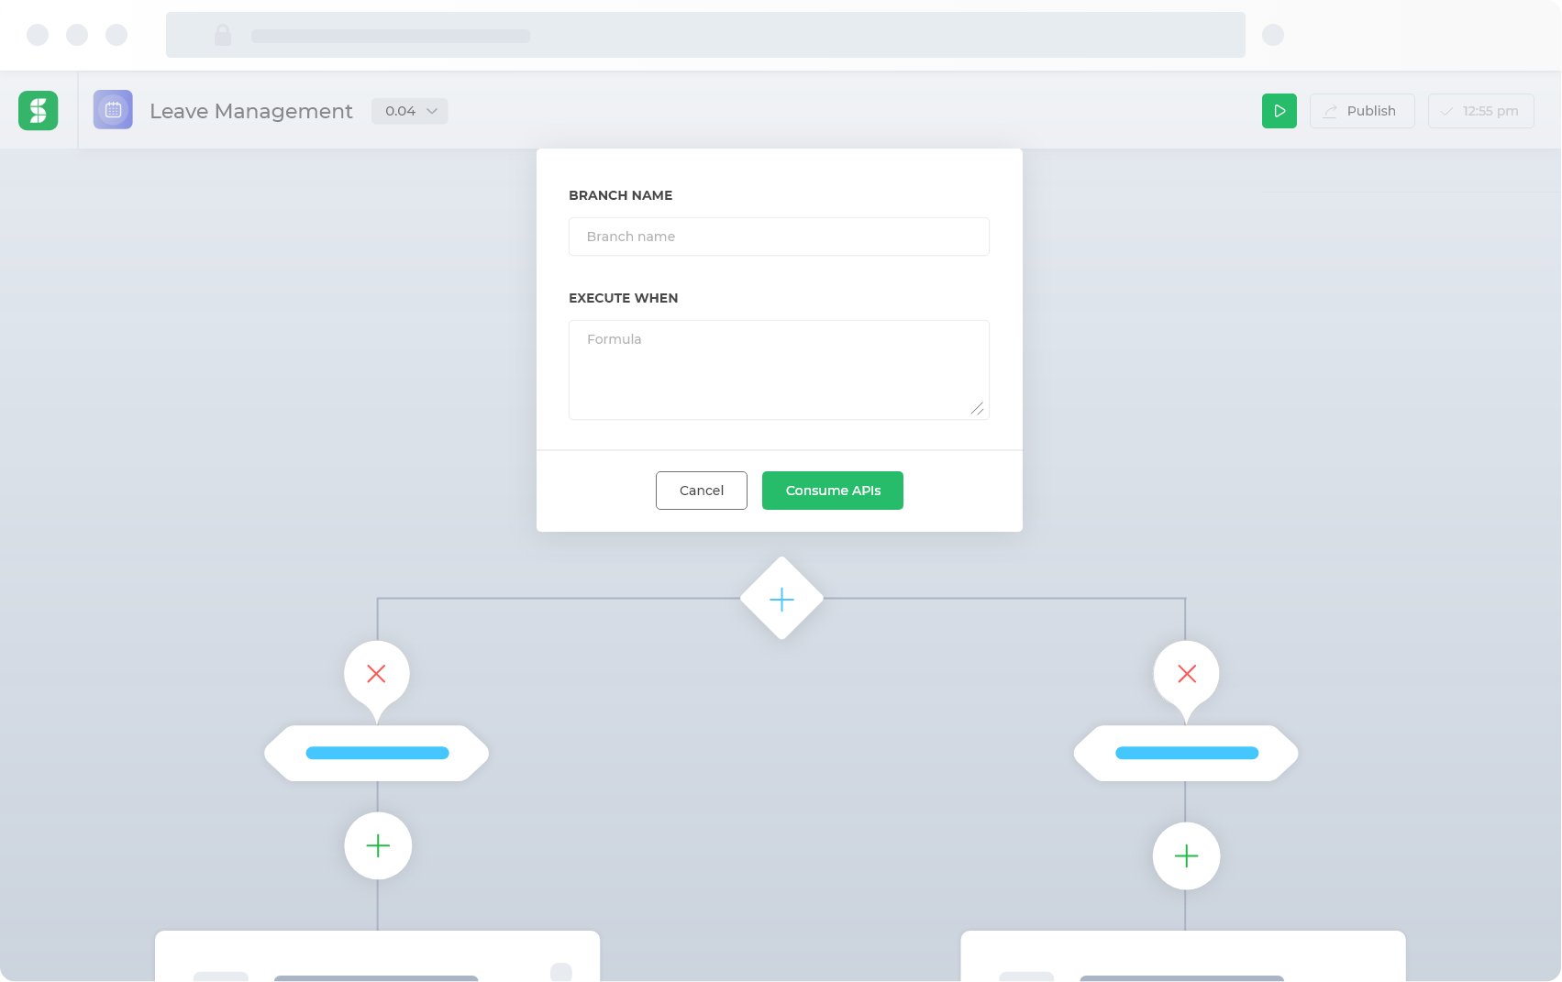1562x982 pixels.
Task: Cancel the branch dialog
Action: click(702, 491)
